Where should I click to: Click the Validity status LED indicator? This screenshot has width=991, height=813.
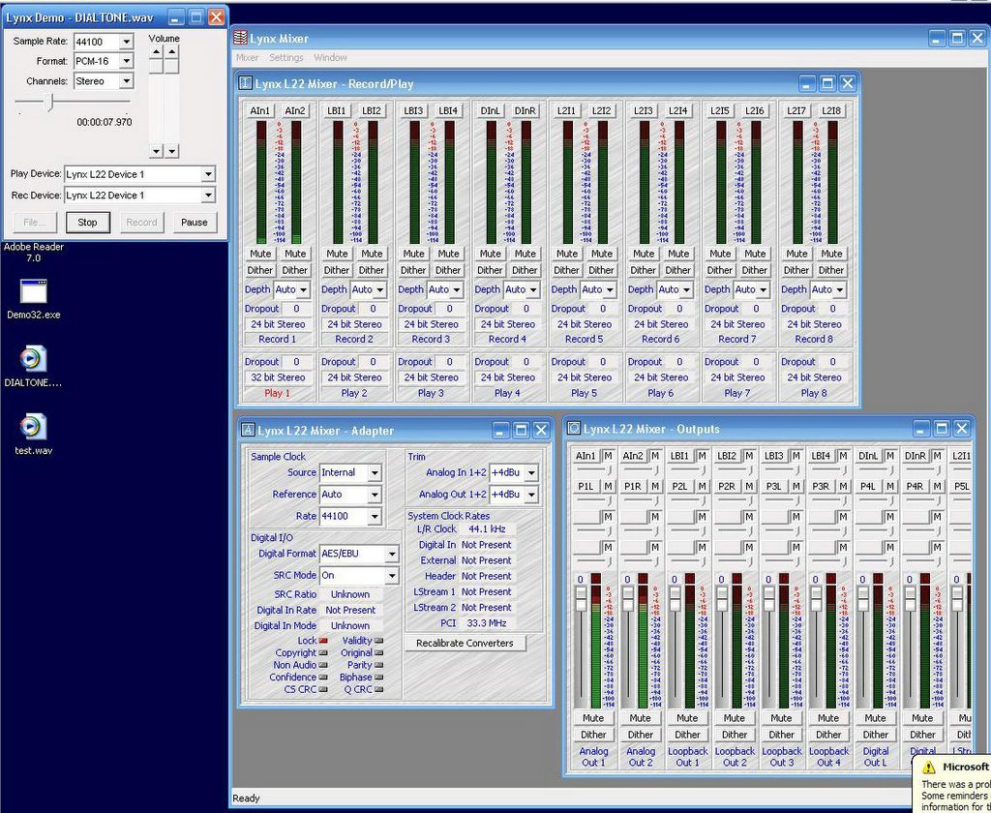point(378,641)
